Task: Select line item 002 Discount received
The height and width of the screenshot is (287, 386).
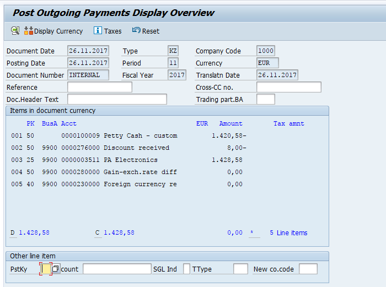Action: 136,148
